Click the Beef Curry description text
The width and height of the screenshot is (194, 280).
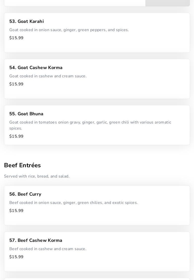73,203
